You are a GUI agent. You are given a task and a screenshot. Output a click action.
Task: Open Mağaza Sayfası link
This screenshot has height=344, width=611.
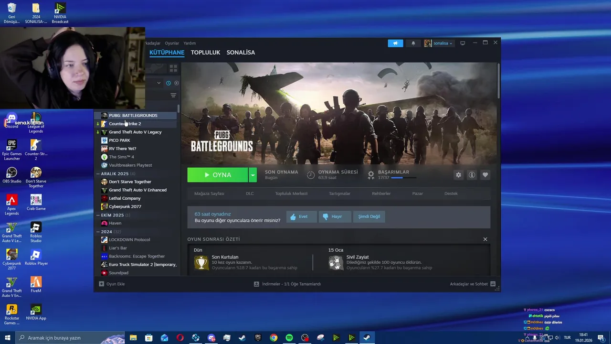pyautogui.click(x=209, y=193)
